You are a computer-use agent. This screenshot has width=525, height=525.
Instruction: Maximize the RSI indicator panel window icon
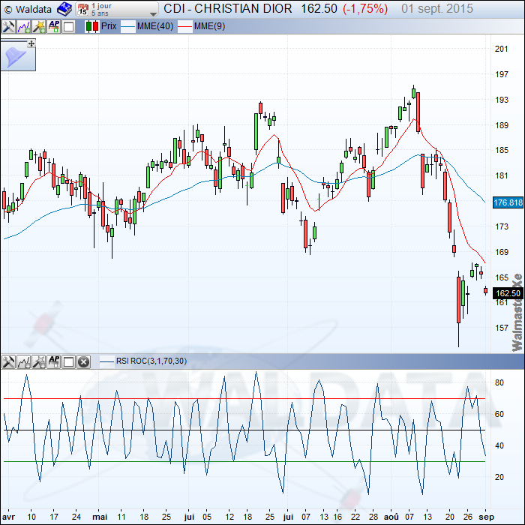[x=69, y=362]
